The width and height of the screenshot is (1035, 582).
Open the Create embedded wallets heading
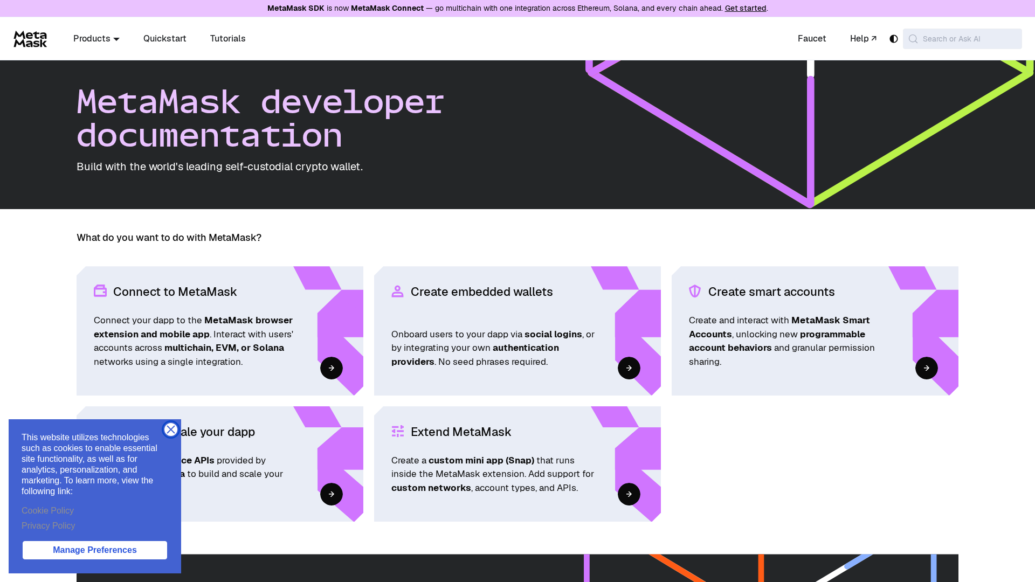[482, 292]
